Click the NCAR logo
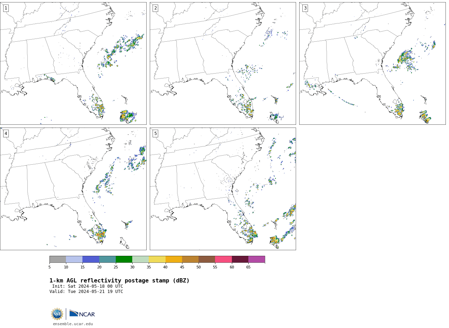Viewport: 449px width, 328px height. 82,314
